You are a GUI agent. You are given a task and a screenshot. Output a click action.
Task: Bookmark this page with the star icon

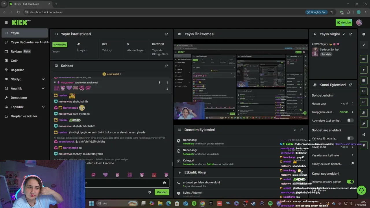332,12
